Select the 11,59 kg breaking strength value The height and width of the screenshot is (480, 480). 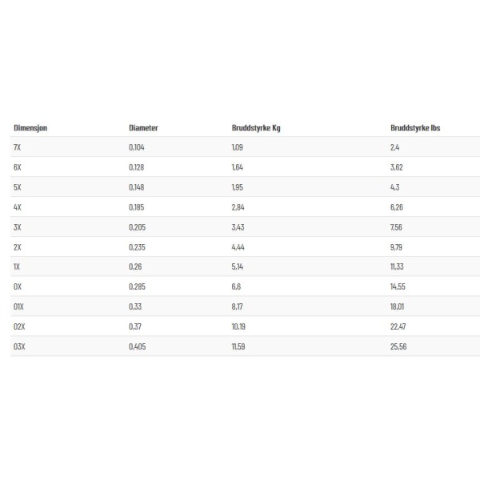238,346
